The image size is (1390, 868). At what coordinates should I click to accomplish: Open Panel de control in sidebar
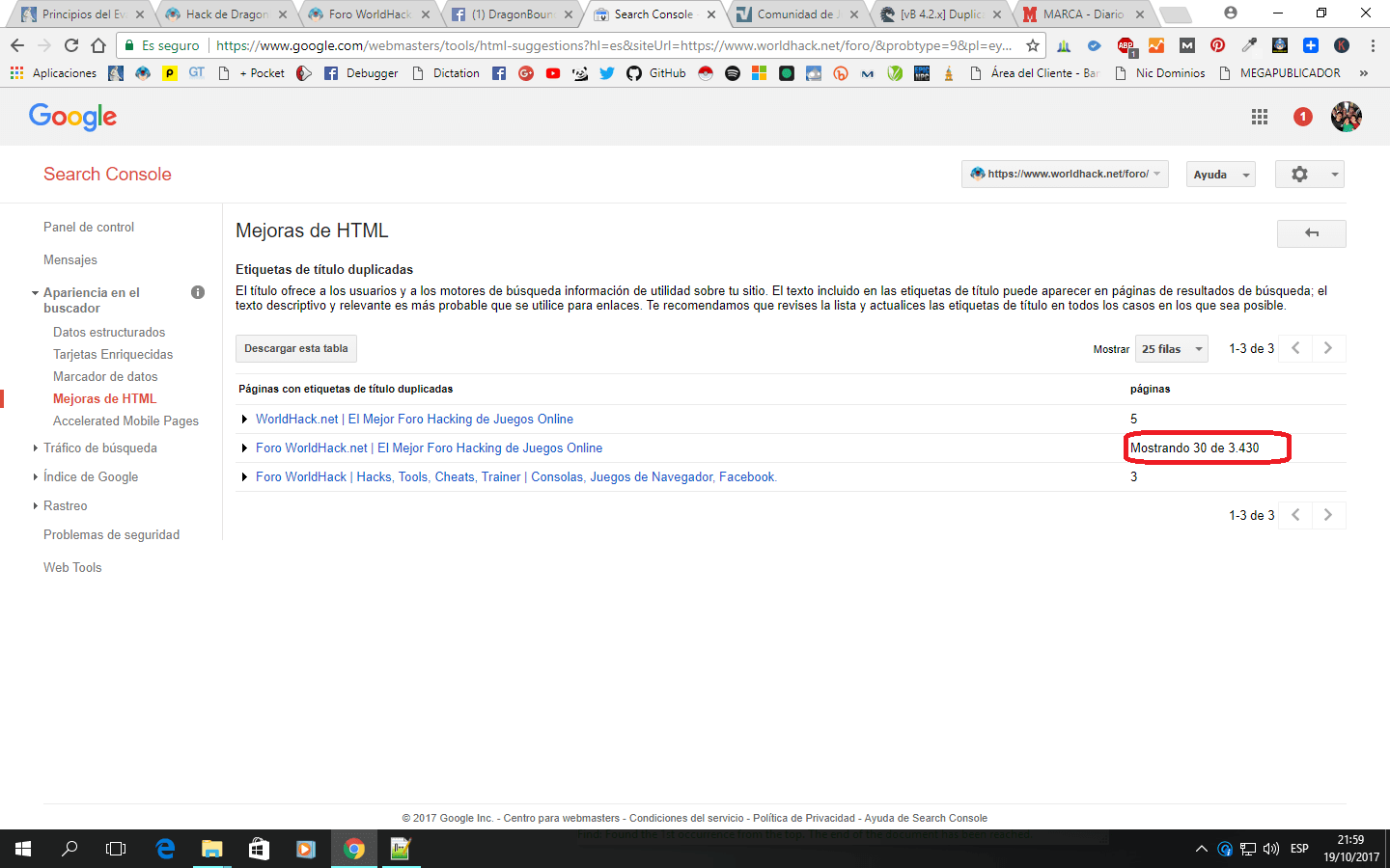[x=89, y=227]
